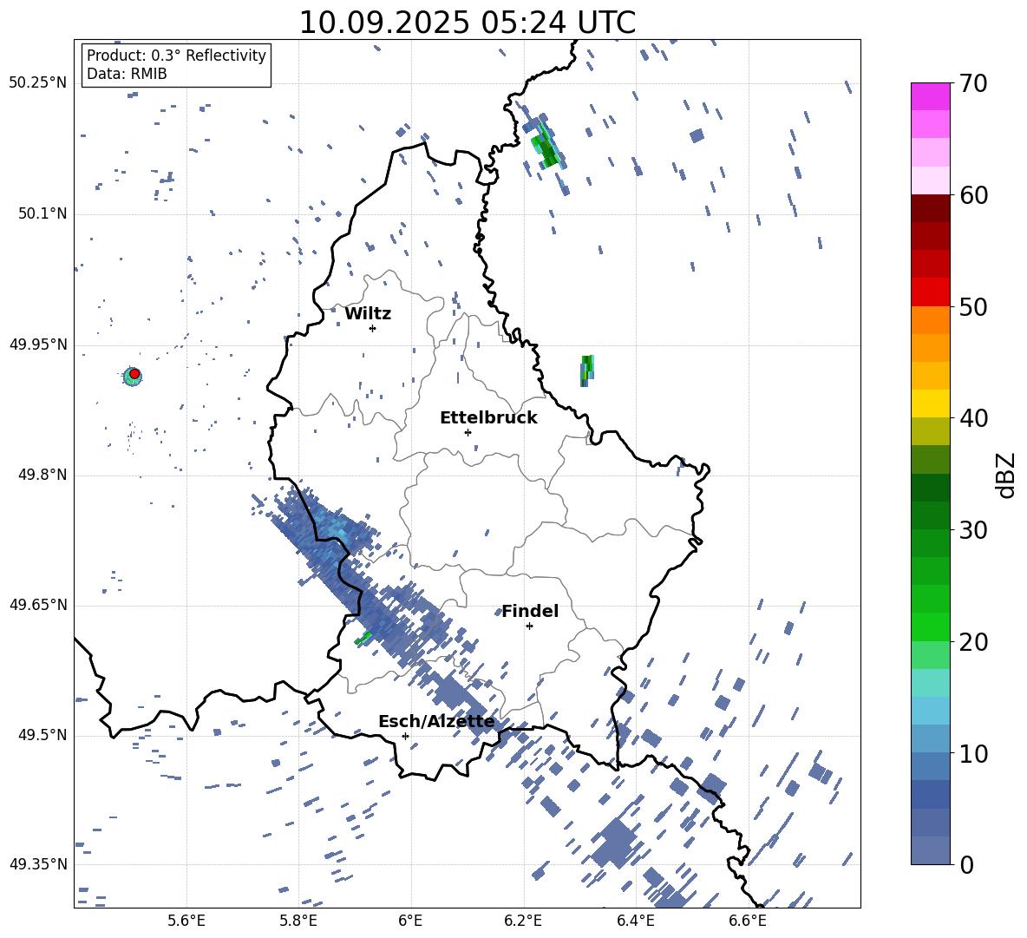Click the Ettelbruck label

(x=488, y=418)
